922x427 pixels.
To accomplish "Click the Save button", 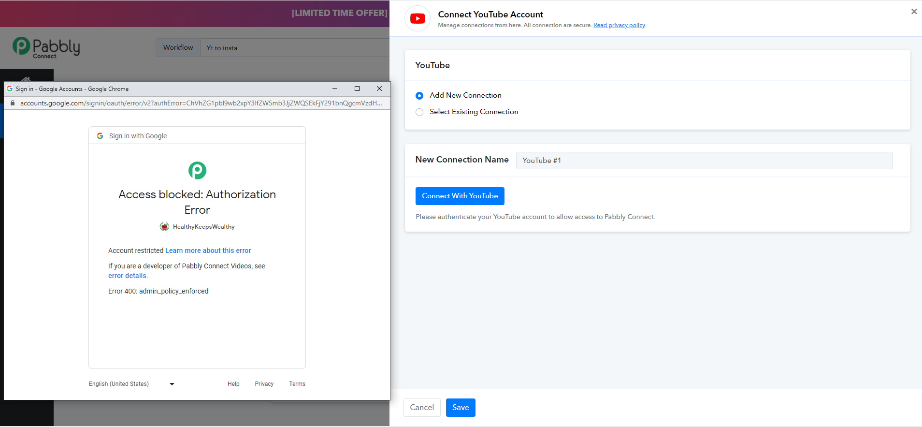I will click(461, 408).
